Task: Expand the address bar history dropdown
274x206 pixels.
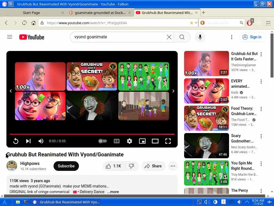Action: click(x=196, y=23)
